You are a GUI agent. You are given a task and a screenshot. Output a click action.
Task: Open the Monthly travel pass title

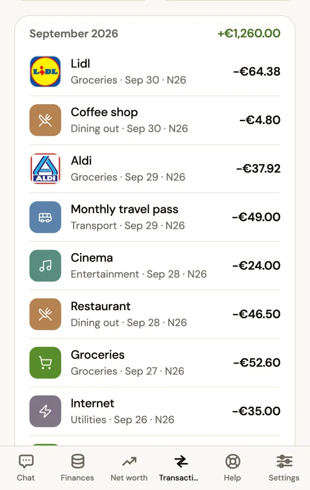(124, 209)
